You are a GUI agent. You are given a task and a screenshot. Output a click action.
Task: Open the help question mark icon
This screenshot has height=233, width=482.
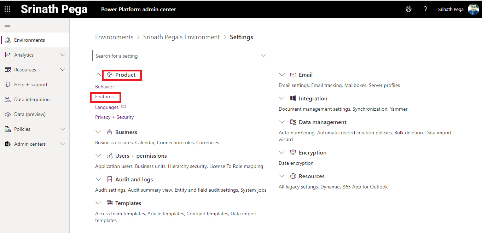tap(425, 9)
